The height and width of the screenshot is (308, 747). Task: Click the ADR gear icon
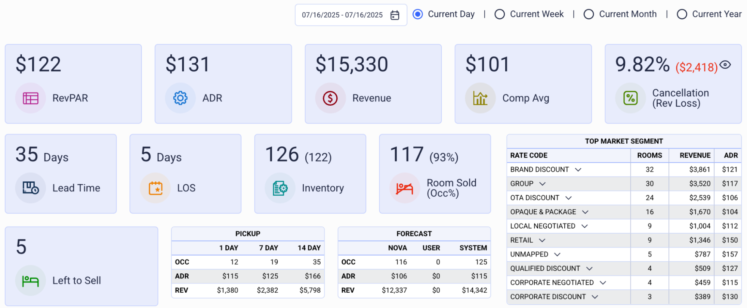[x=180, y=98]
